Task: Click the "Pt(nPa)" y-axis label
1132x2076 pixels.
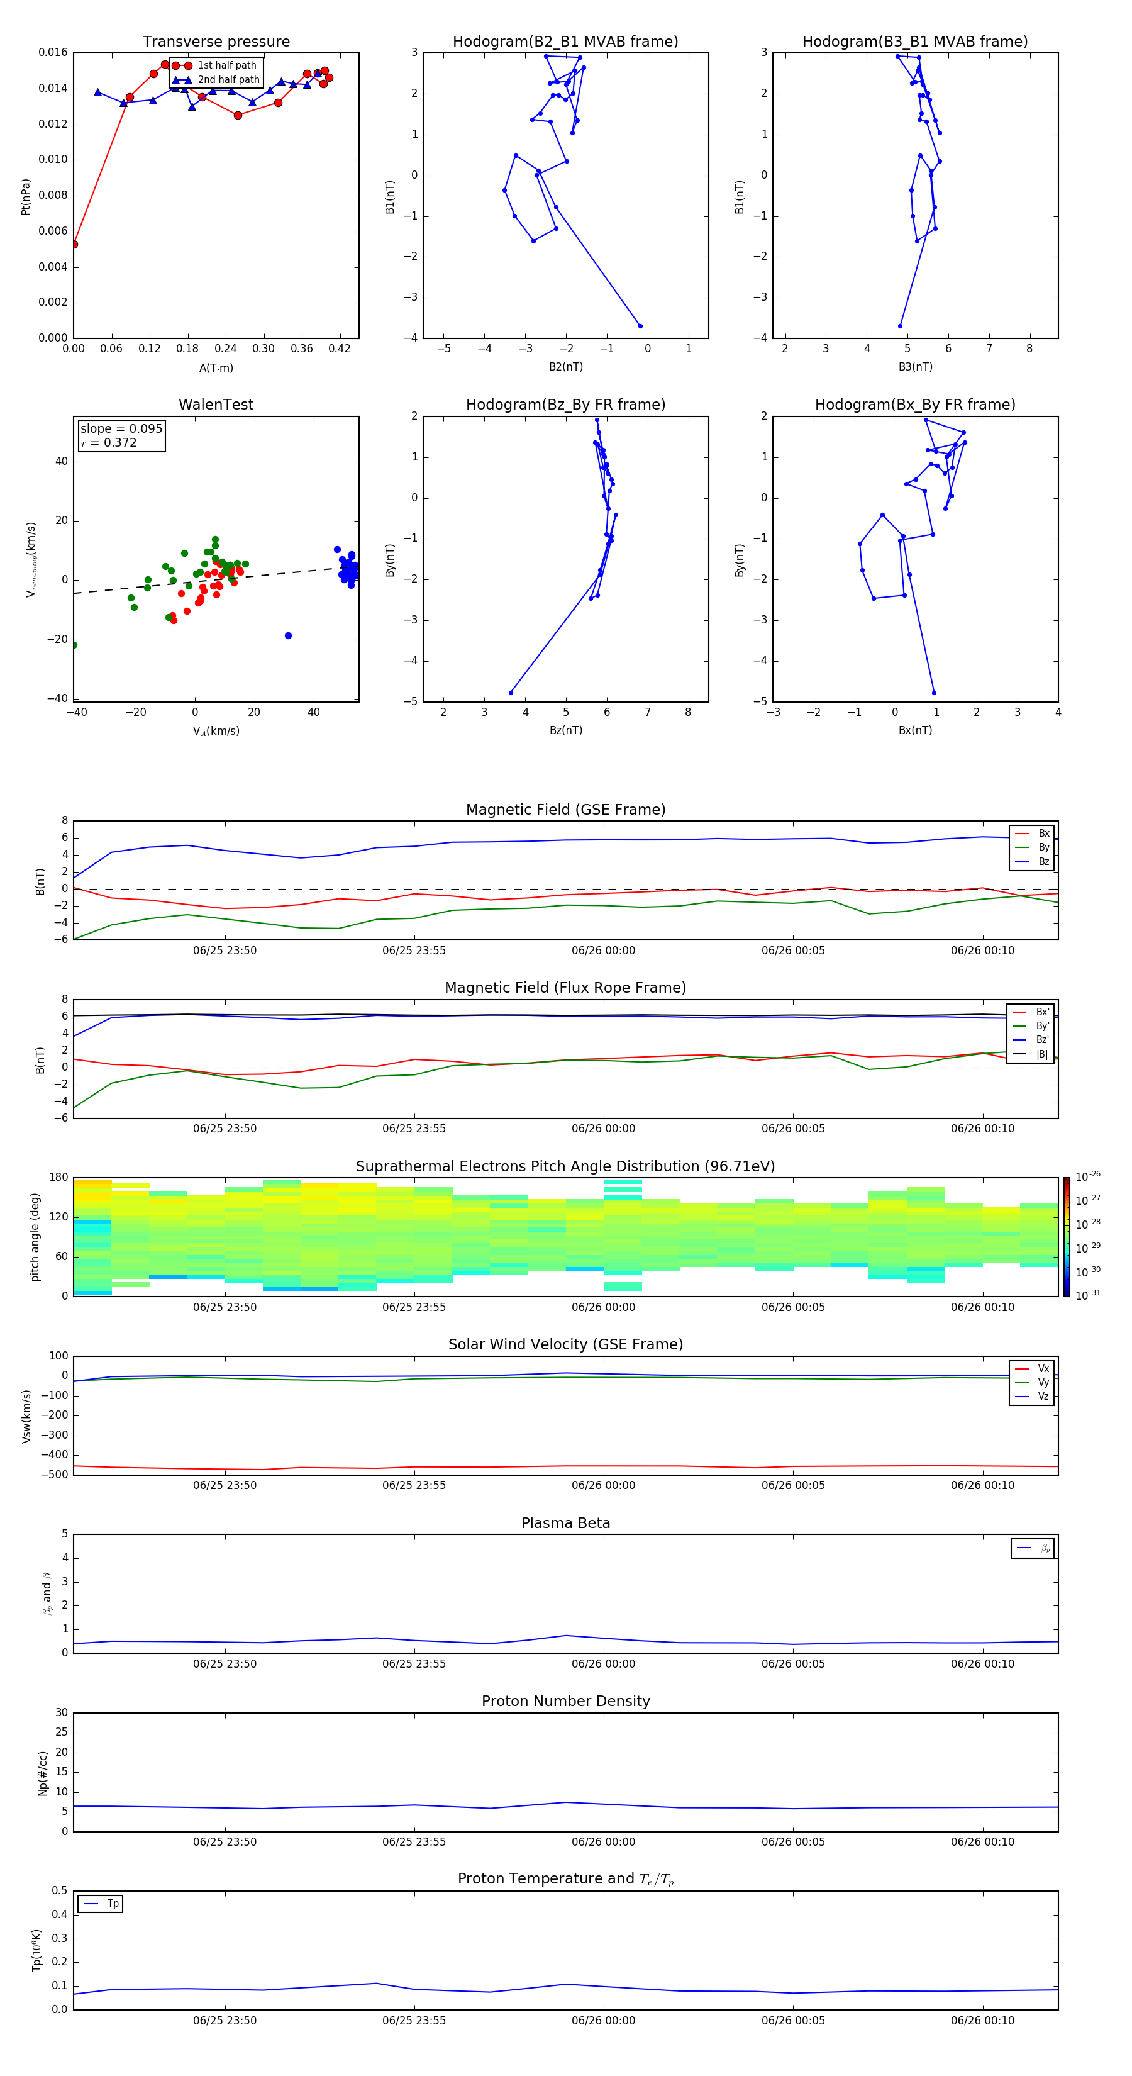Action: 25,196
